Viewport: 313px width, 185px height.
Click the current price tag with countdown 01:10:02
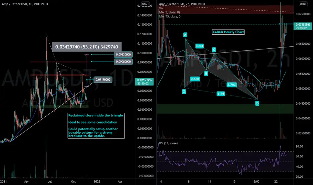303,26
